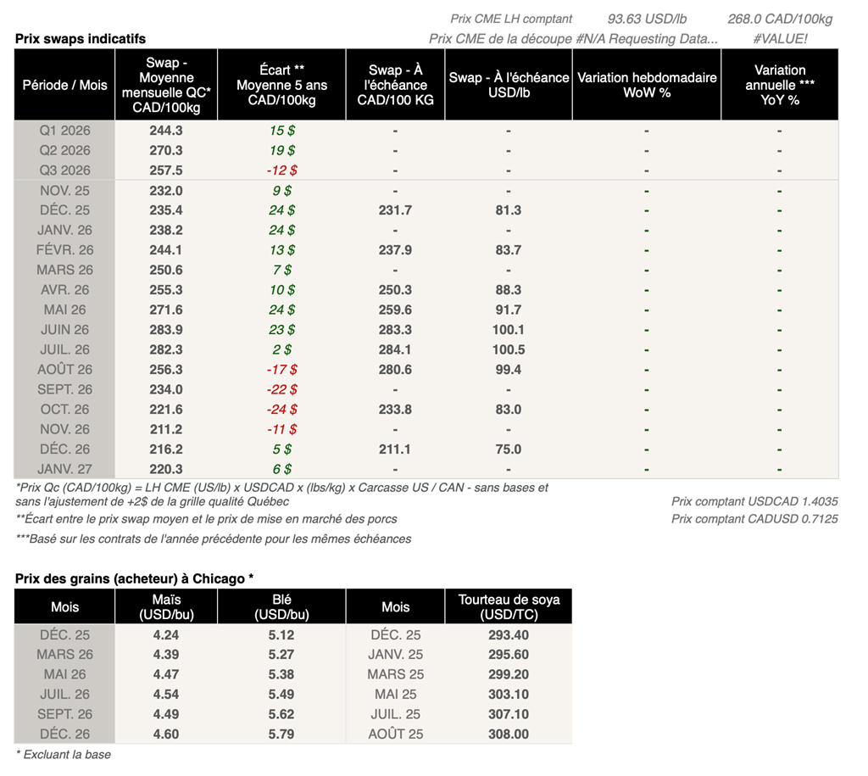Click the -24 $ écart cell for OCT. 26
The width and height of the screenshot is (868, 776).
tap(281, 410)
